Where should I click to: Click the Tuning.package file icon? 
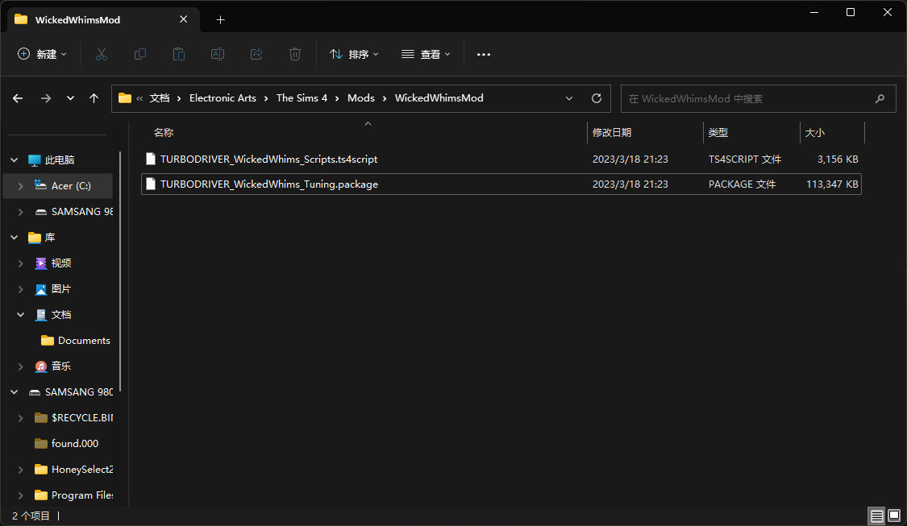point(151,184)
